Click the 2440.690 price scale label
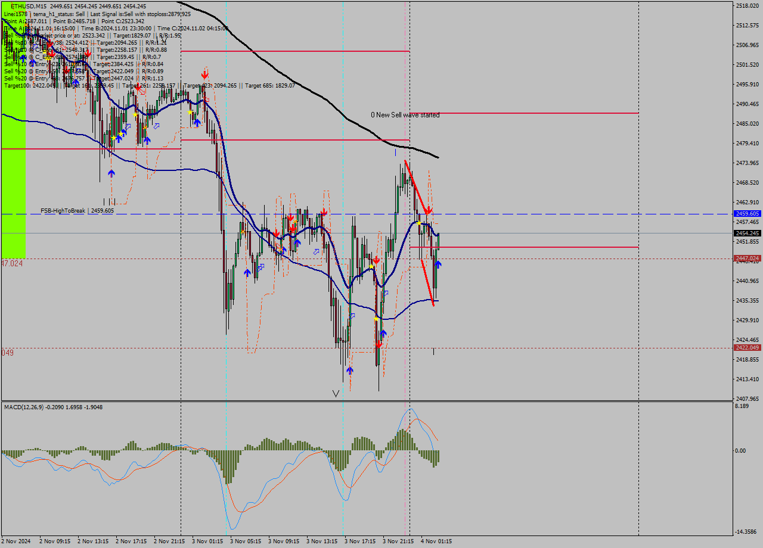763x548 pixels. (x=747, y=281)
